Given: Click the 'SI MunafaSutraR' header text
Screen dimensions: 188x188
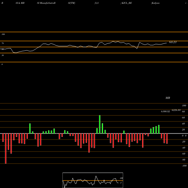Looking at the screenshot, I should tap(46, 3).
